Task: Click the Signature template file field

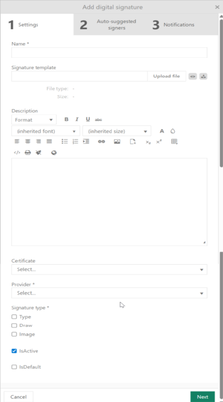Action: click(79, 76)
